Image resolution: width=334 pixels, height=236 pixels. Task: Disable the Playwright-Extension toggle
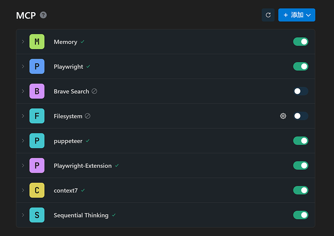(301, 165)
